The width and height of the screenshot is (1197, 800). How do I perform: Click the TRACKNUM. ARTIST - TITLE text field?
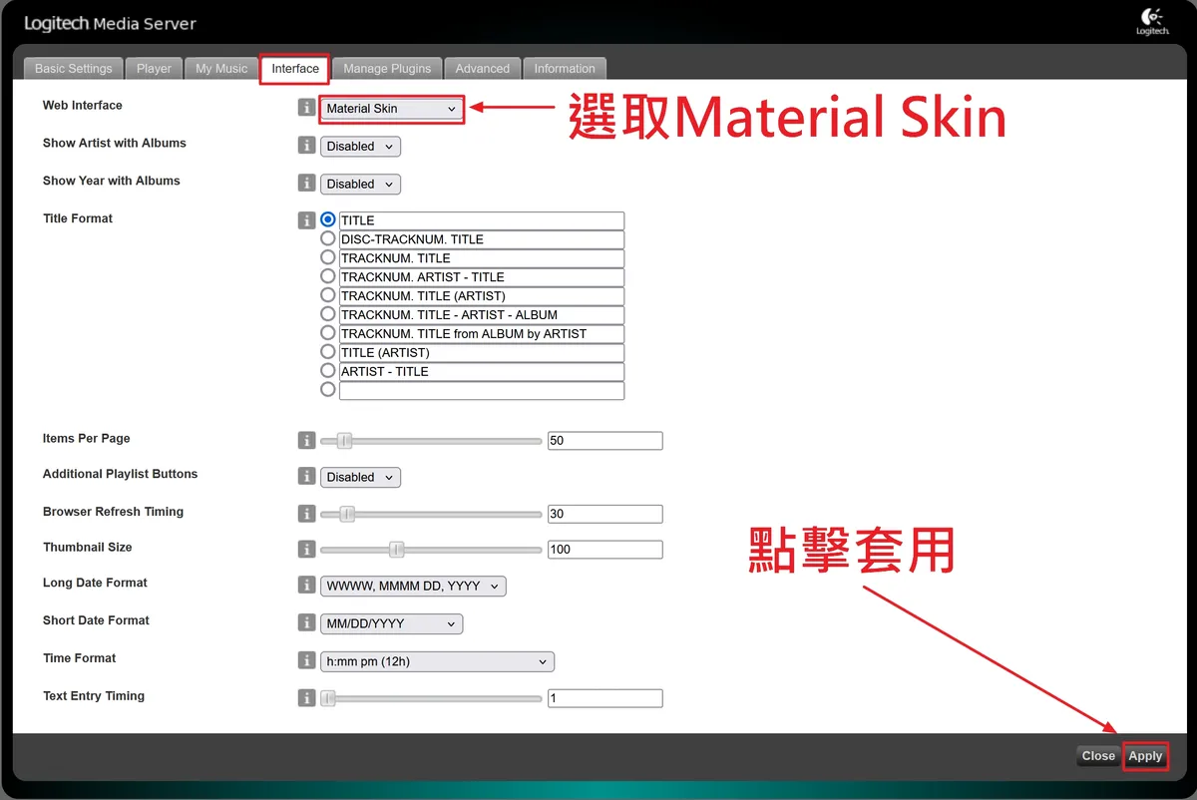pos(482,277)
